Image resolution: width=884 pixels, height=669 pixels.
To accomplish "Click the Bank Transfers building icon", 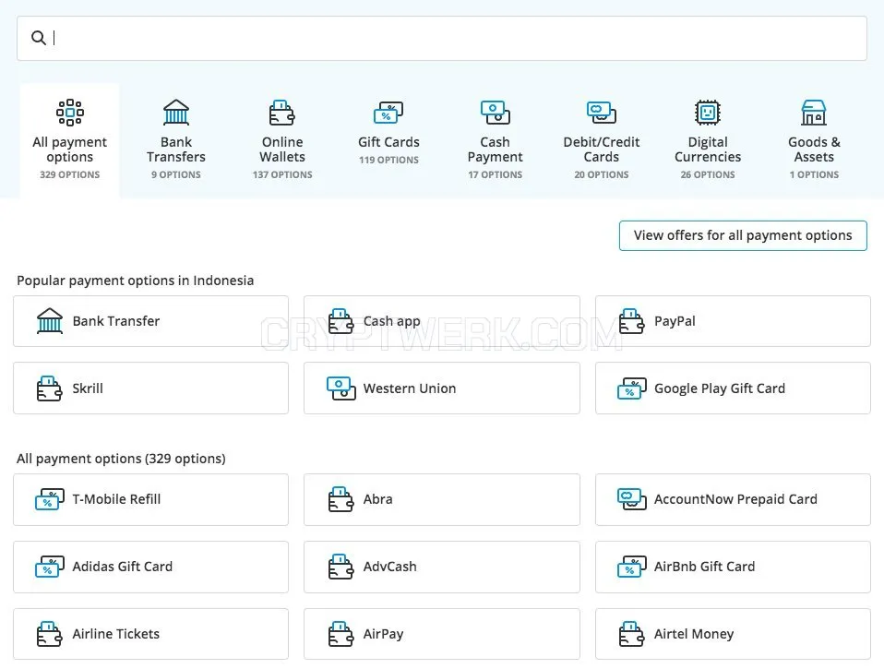I will pos(176,113).
